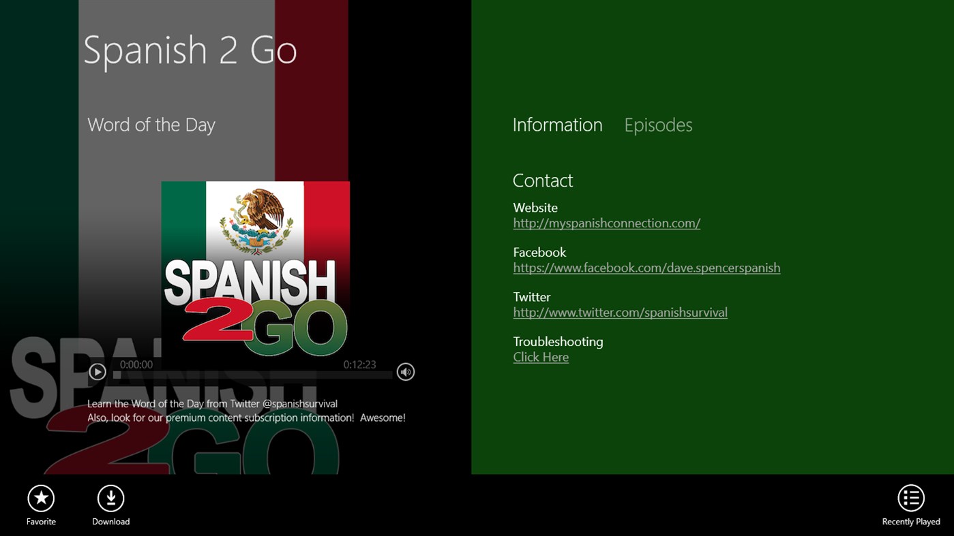Switch to the Episodes tab
This screenshot has height=536, width=954.
(x=658, y=125)
